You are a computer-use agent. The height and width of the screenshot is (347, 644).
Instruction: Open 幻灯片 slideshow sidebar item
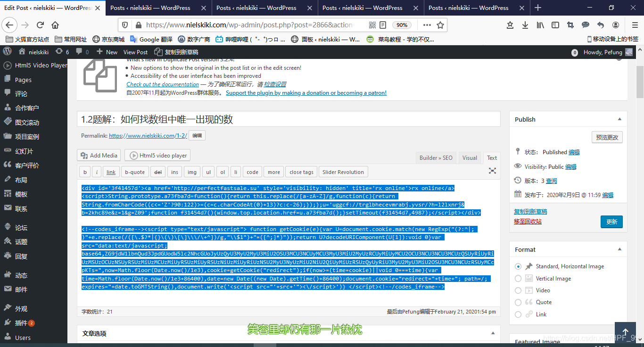24,151
